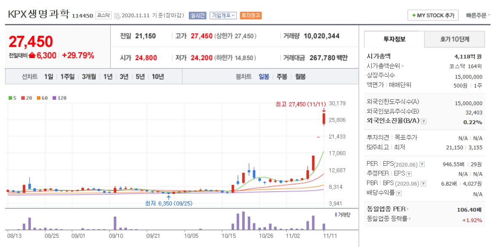Click the +29.79% change percentage
This screenshot has height=247, width=493.
(x=78, y=56)
